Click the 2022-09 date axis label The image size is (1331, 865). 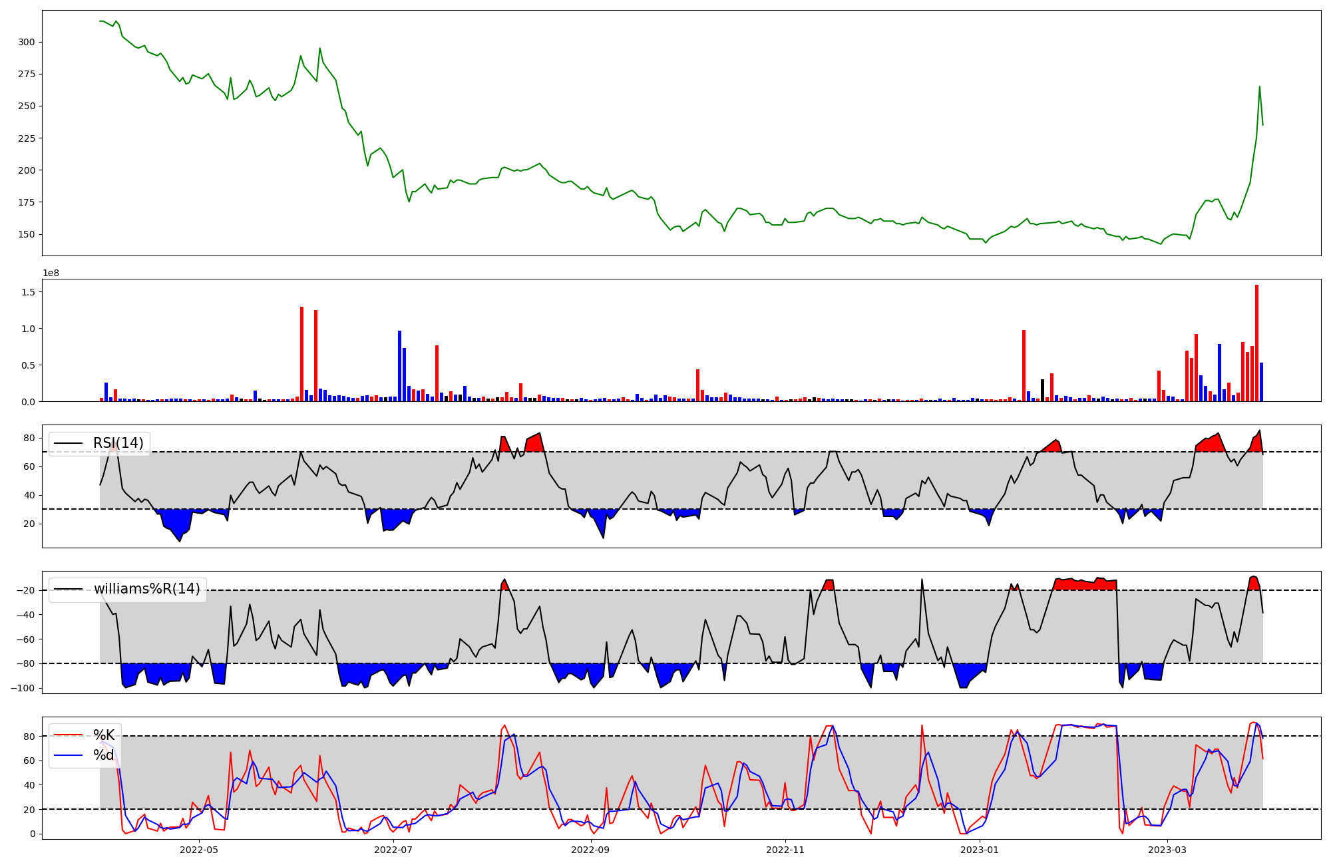590,850
